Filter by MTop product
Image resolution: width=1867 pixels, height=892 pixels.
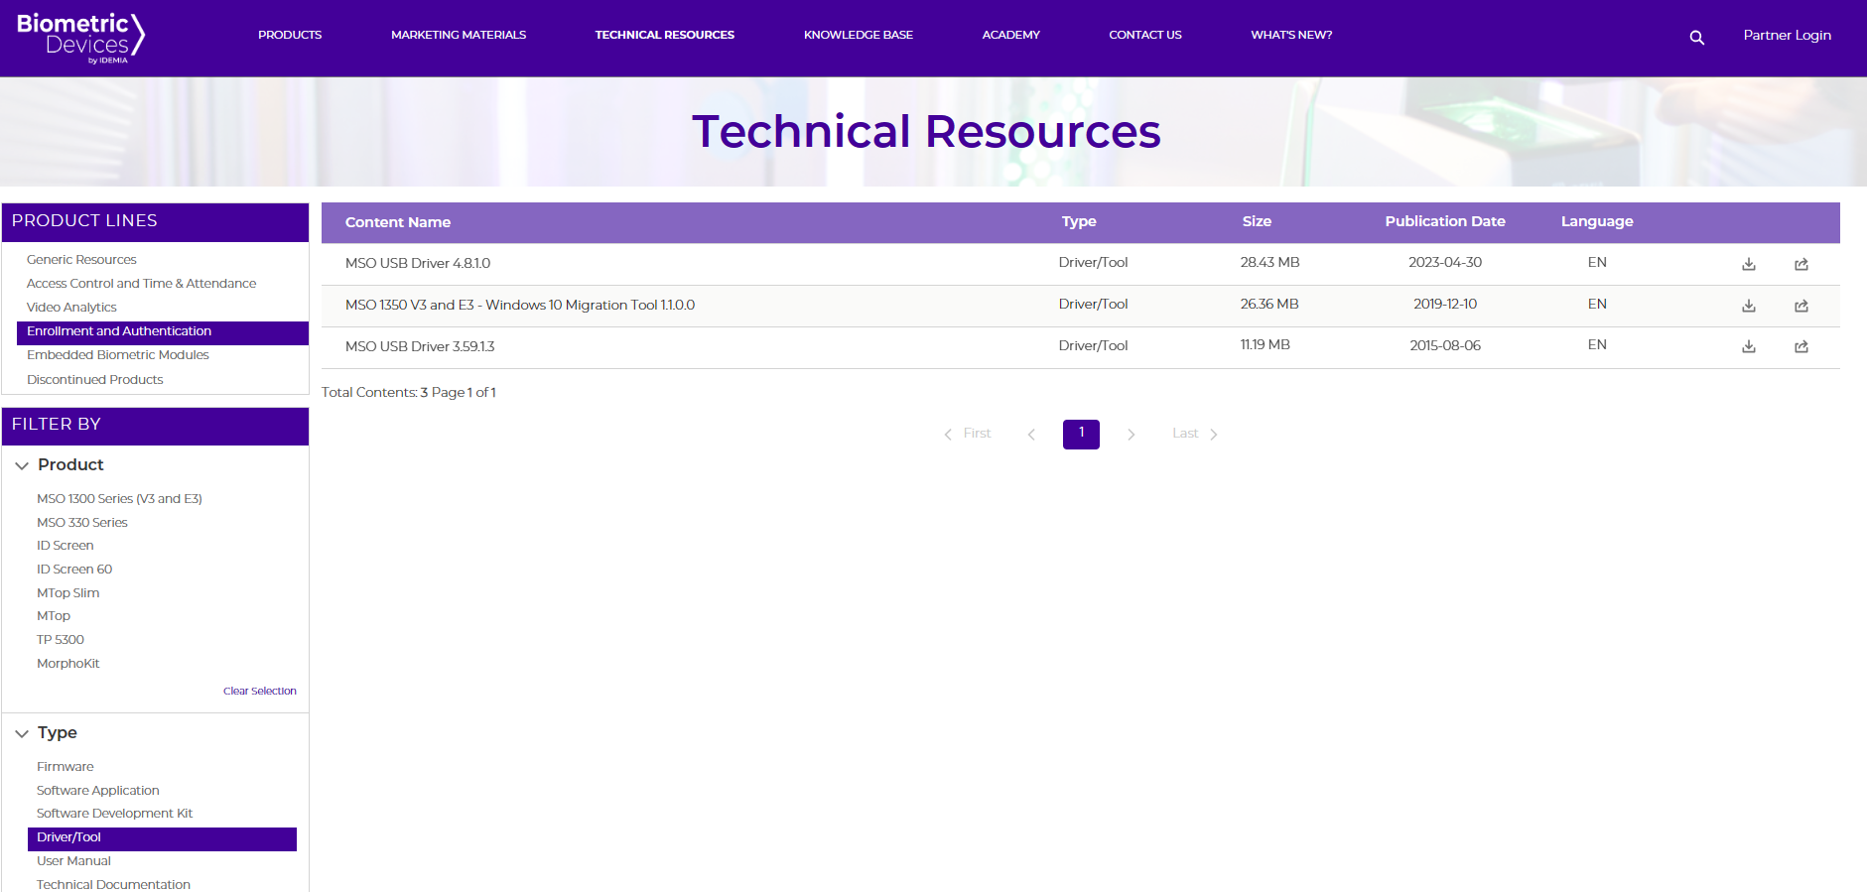pos(54,616)
